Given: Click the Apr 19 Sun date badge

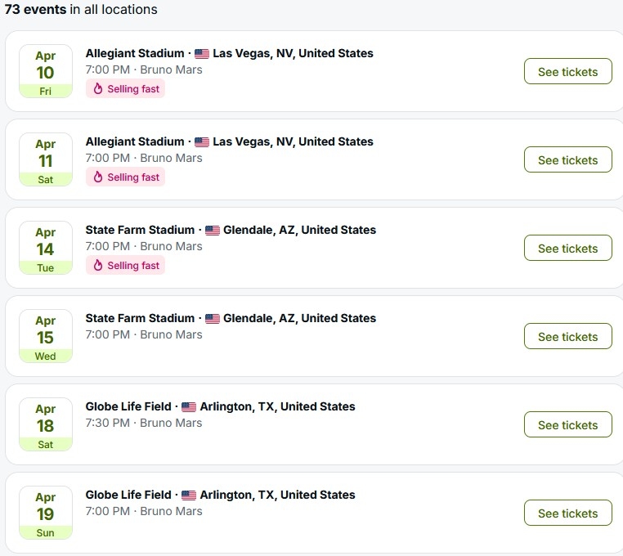Looking at the screenshot, I should tap(46, 513).
